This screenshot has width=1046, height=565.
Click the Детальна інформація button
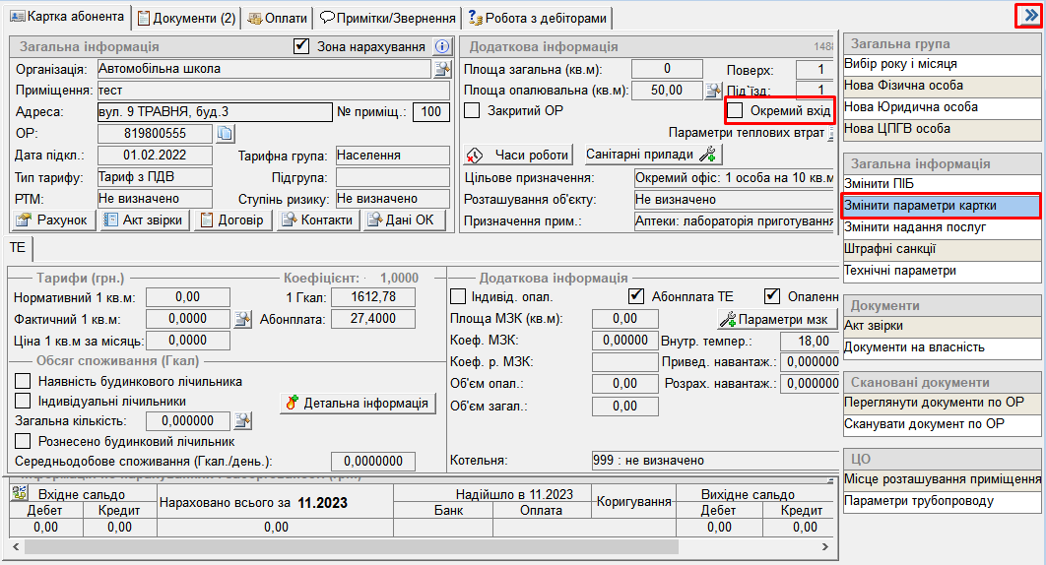(358, 403)
